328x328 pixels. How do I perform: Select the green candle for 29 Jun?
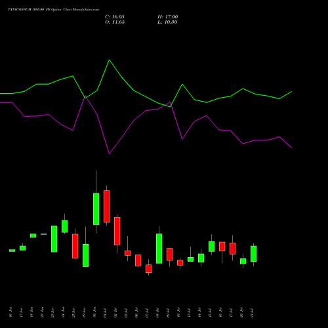tap(86, 255)
